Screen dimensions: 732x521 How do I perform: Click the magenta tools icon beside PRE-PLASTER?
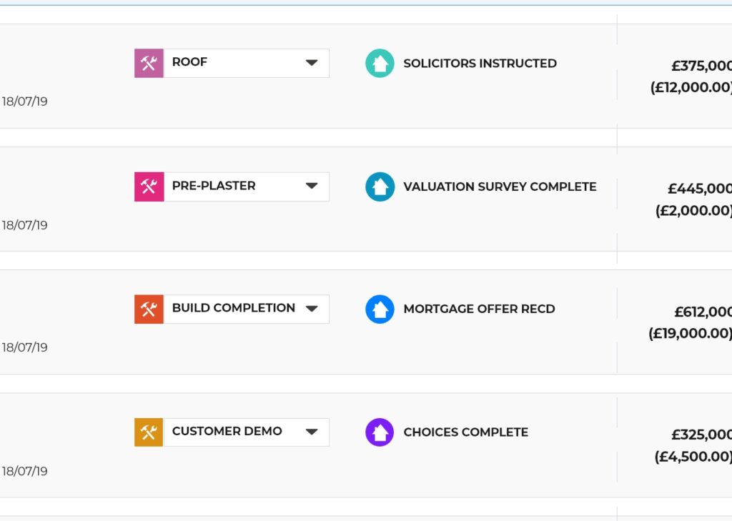point(149,187)
